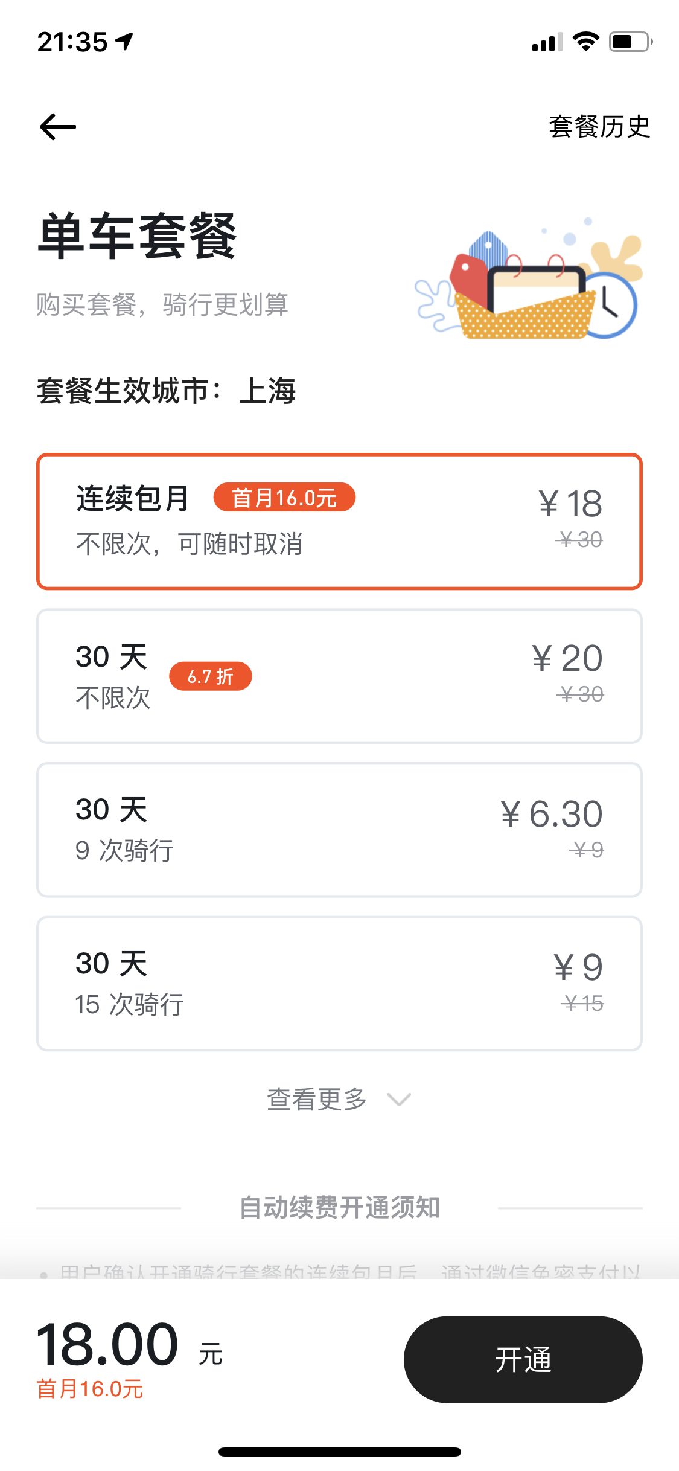The image size is (679, 1471).
Task: Choose the 30 天 15 次骑行 plan
Action: [339, 984]
